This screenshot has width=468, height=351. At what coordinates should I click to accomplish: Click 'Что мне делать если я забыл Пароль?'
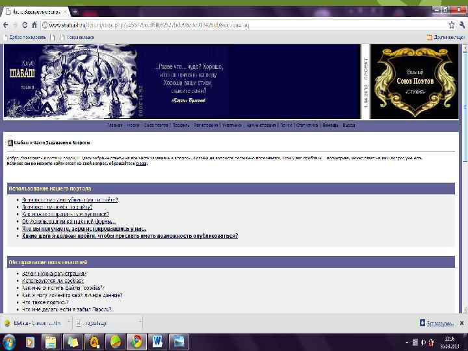(66, 309)
